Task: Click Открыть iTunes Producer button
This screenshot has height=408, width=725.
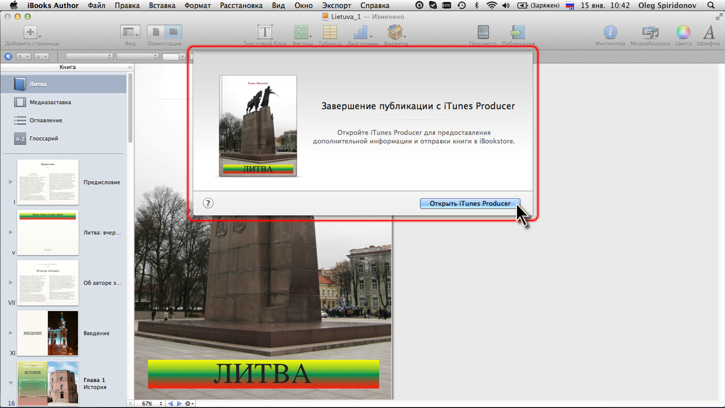Action: coord(470,203)
